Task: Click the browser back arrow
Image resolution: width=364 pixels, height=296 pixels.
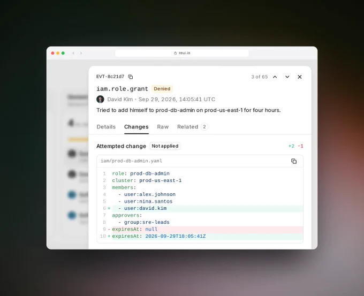Action: pos(73,53)
